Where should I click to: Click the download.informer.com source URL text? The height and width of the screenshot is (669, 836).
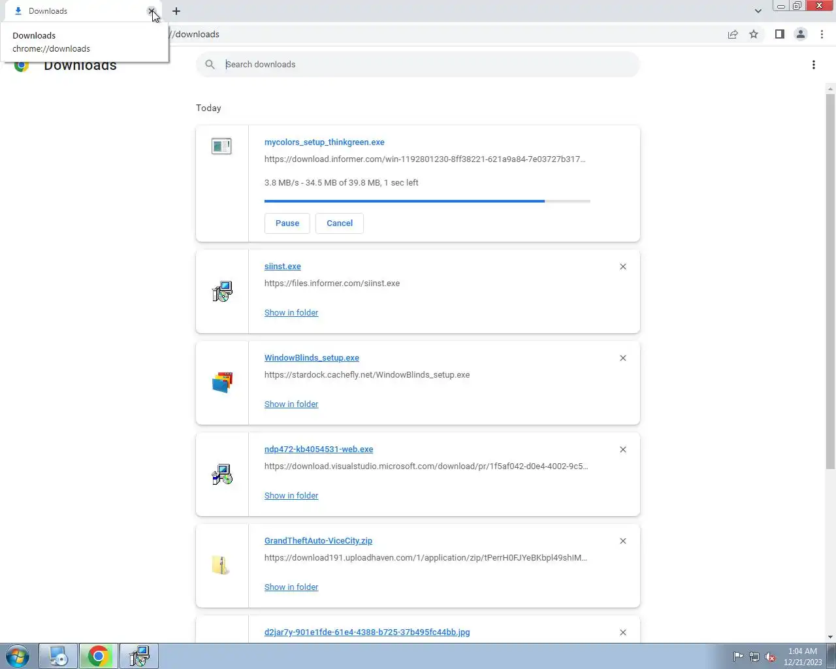425,159
